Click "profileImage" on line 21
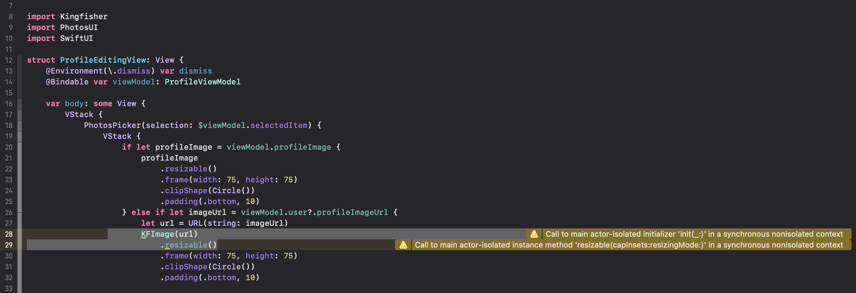 pos(169,158)
